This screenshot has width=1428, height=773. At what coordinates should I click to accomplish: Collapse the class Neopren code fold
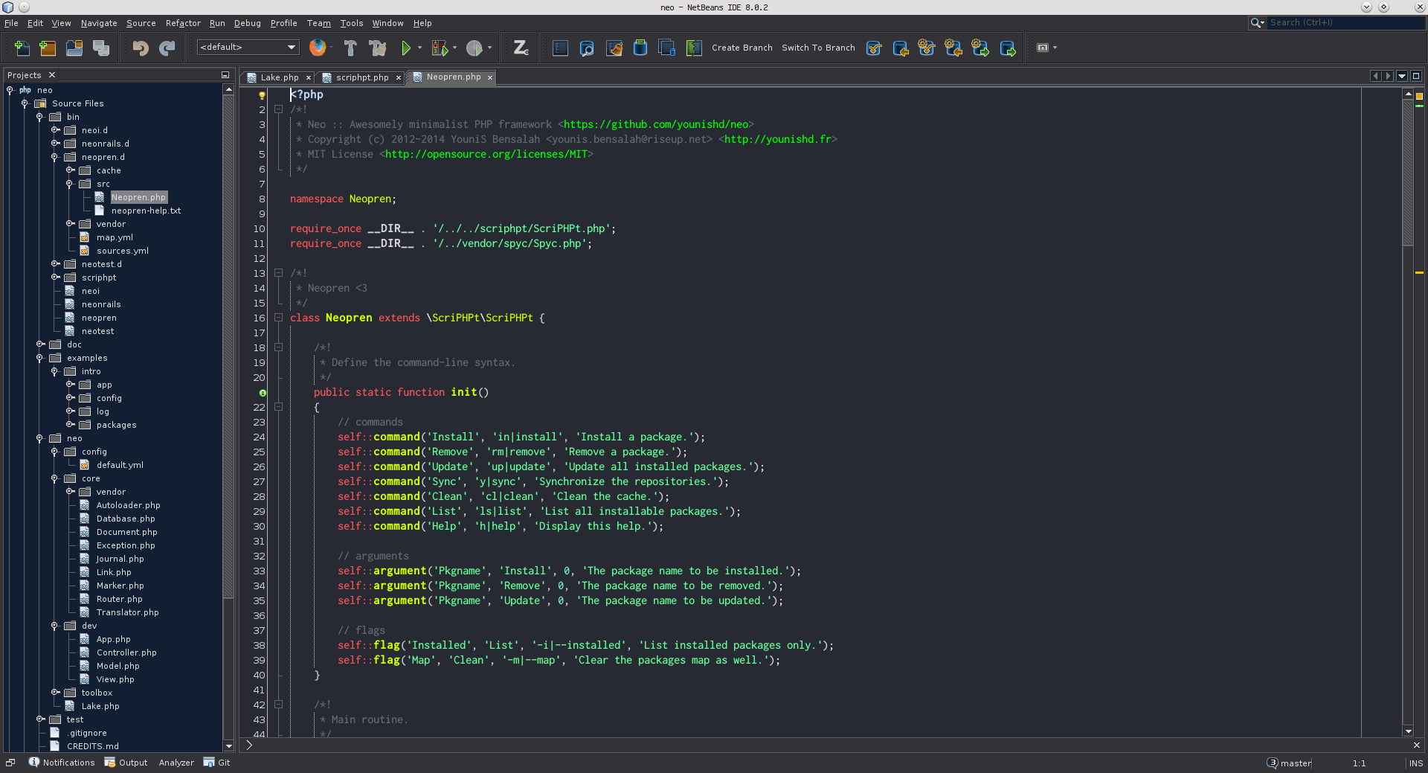click(278, 318)
